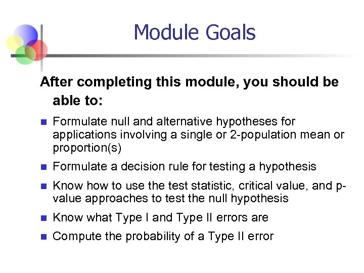
Task: Click the "proportion(s)" text line
Action: tap(87, 148)
